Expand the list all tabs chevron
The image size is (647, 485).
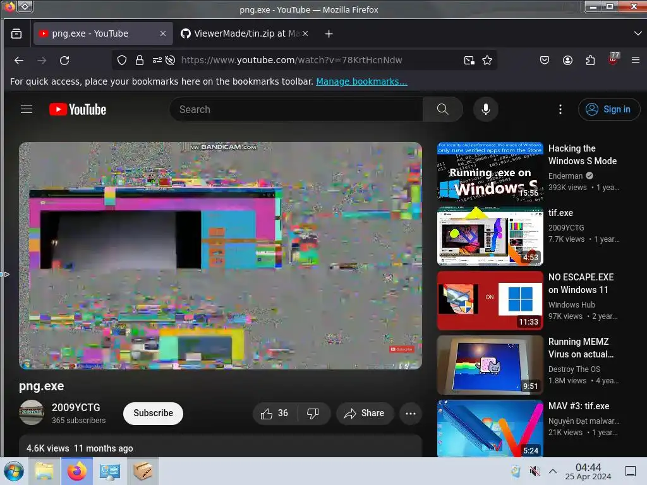[x=638, y=33]
